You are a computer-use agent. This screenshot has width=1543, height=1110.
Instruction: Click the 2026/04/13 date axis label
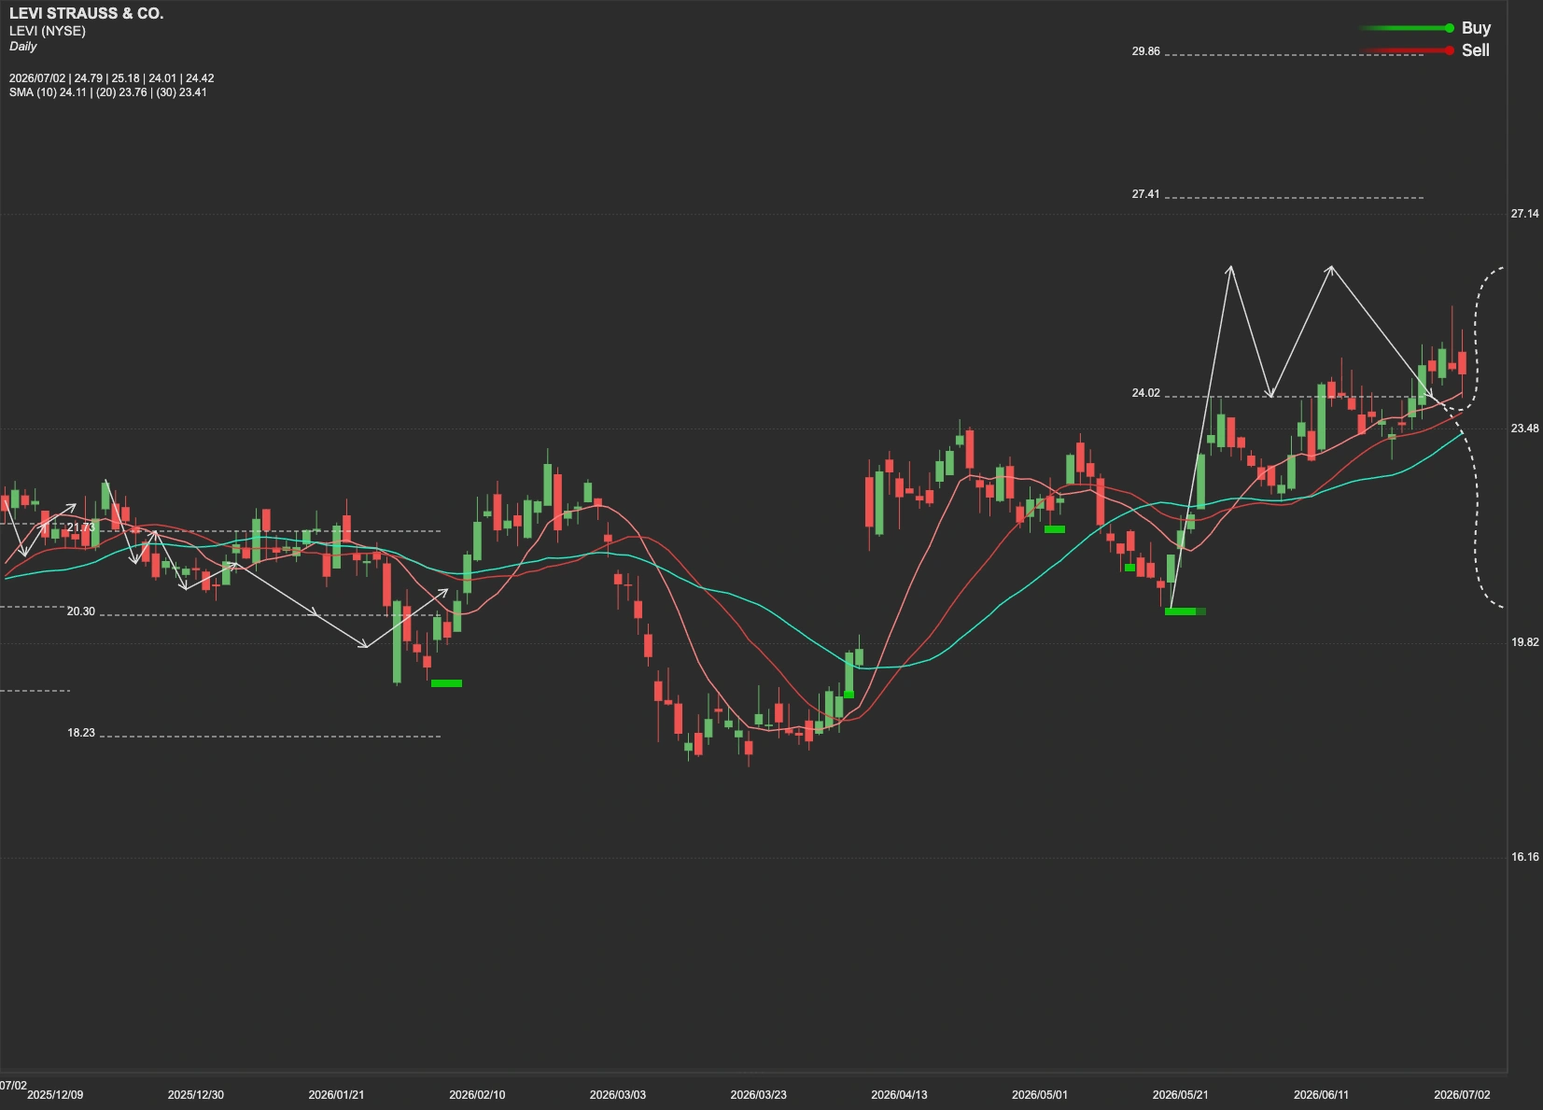click(x=899, y=1095)
